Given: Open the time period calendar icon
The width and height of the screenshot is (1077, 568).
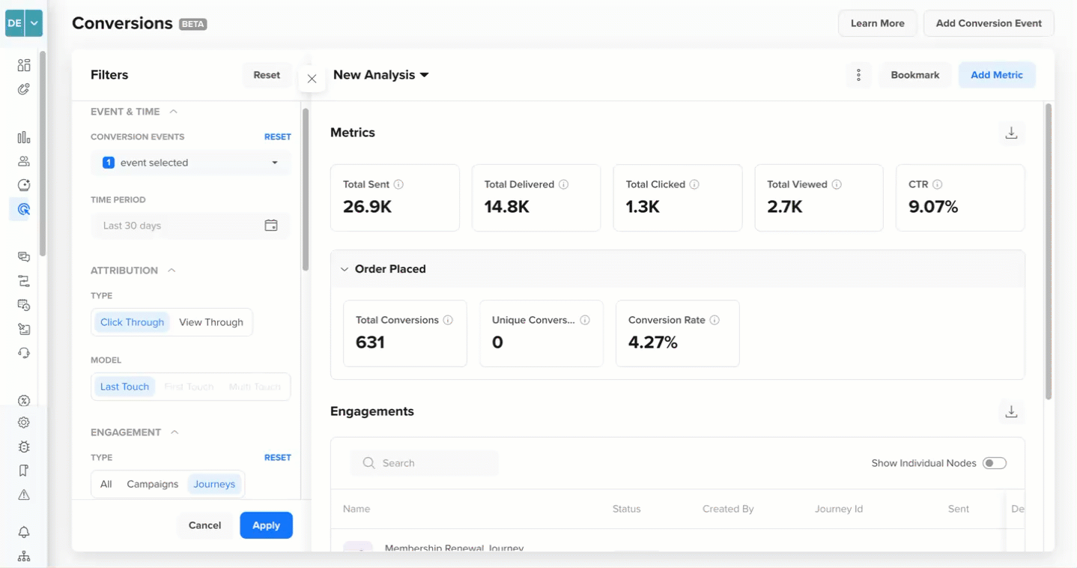Looking at the screenshot, I should click(x=271, y=226).
